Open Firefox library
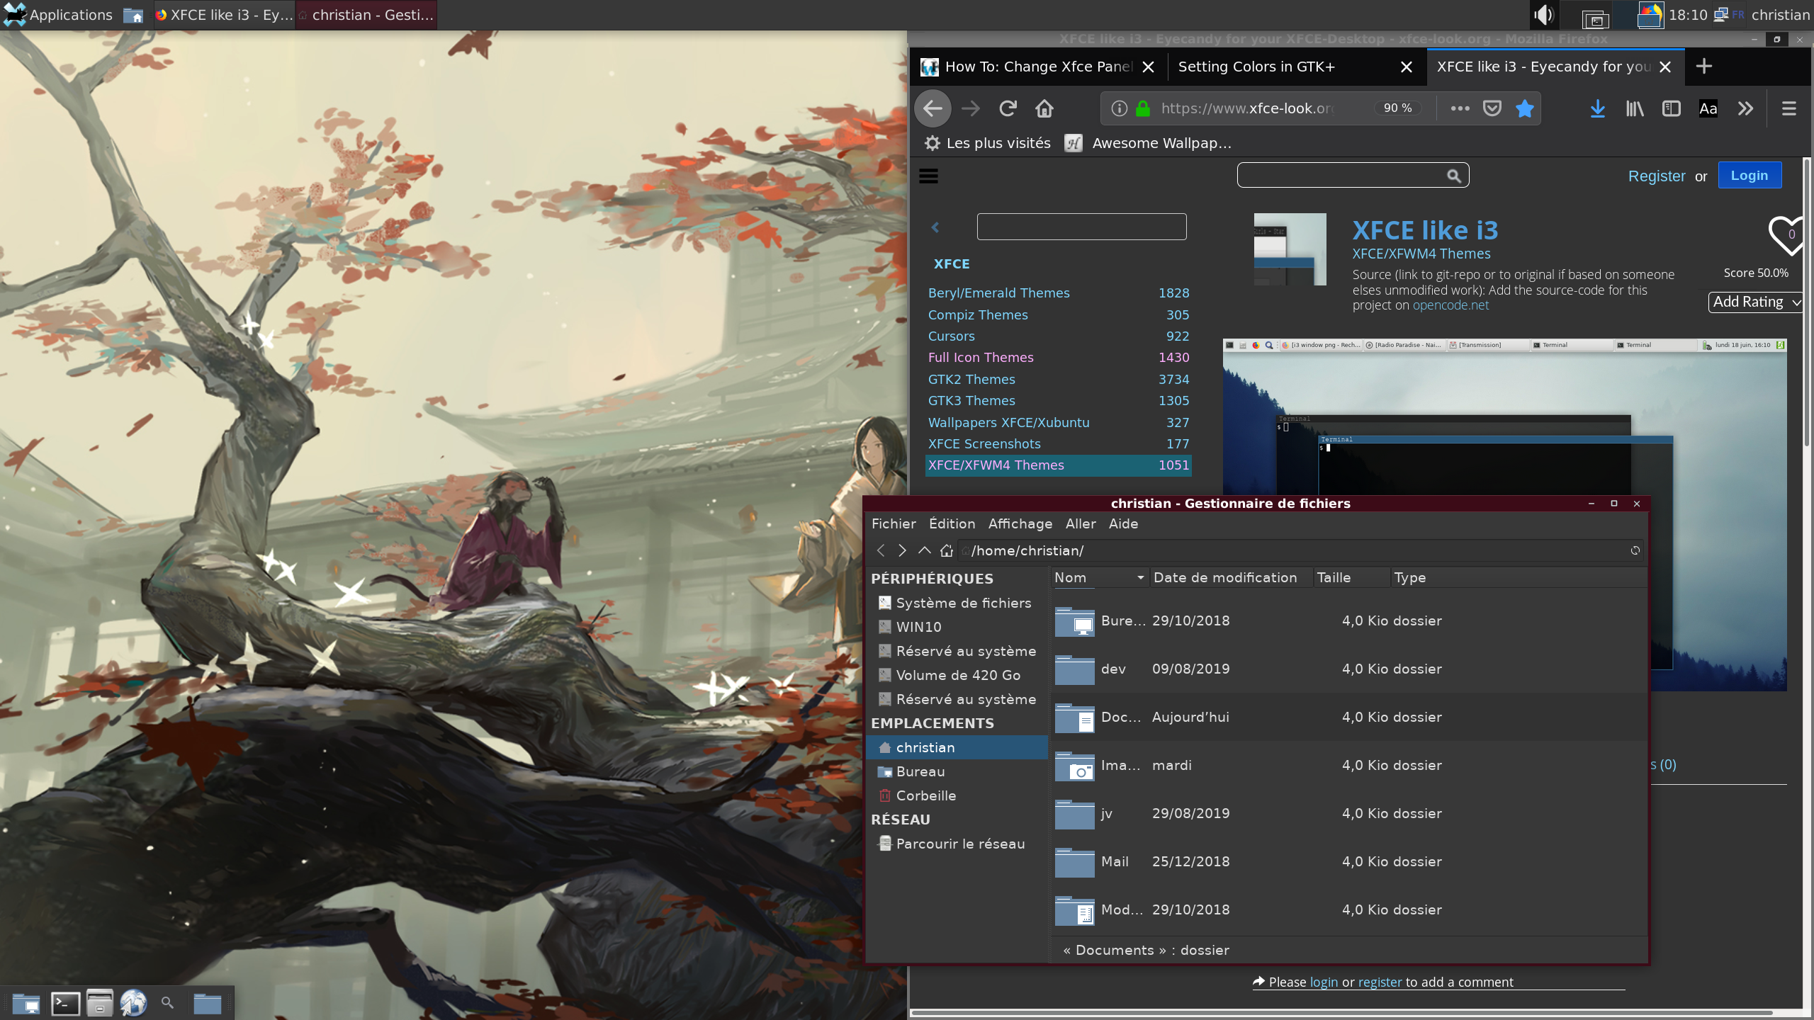 (x=1635, y=108)
